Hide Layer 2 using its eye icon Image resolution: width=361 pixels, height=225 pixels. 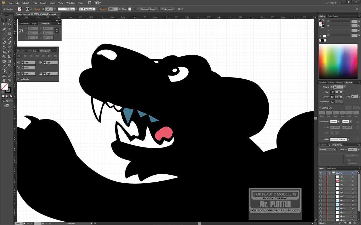tap(320, 173)
